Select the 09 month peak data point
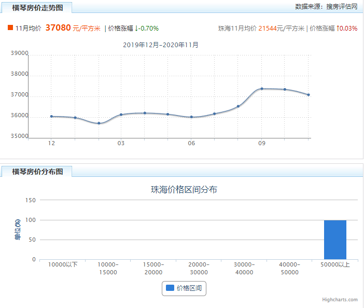 262,89
